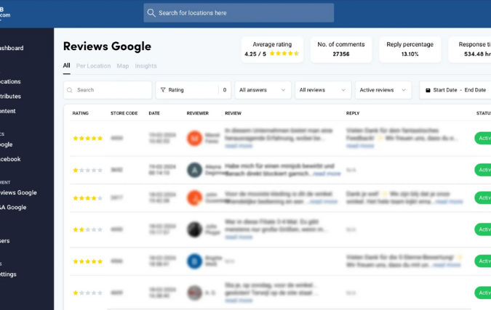Click the stars in the Average rating card
This screenshot has height=310, width=491.
click(x=284, y=54)
